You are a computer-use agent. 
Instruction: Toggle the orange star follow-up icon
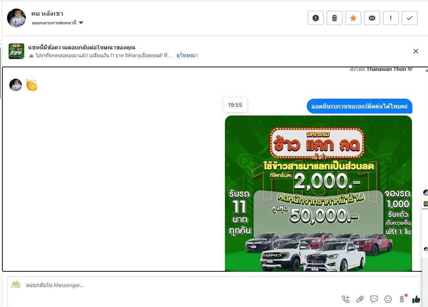(x=353, y=18)
